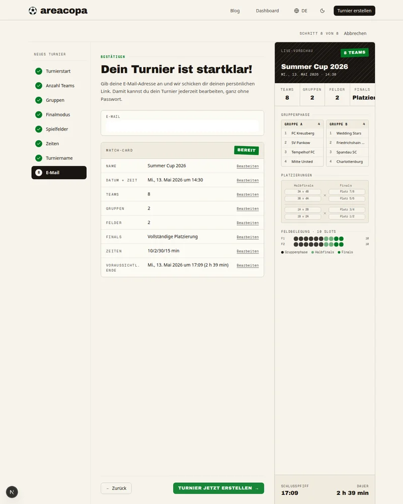Screen dimensions: 403x504
Task: Click 10/2/30/15 min Zeiten value
Action: (163, 250)
